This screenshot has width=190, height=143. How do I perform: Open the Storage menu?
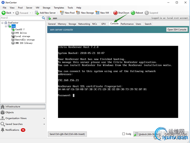coord(47,8)
